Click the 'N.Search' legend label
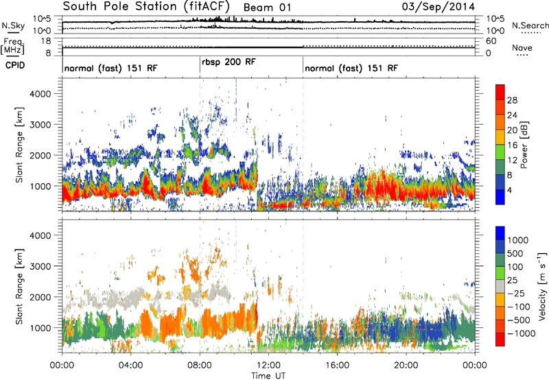Screen dimensions: 549x380 point(530,25)
